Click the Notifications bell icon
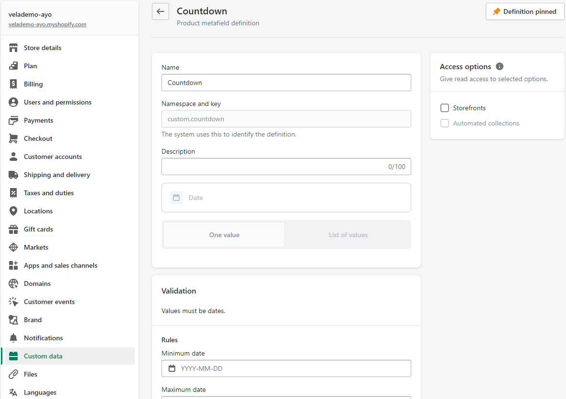566x399 pixels. tap(13, 338)
